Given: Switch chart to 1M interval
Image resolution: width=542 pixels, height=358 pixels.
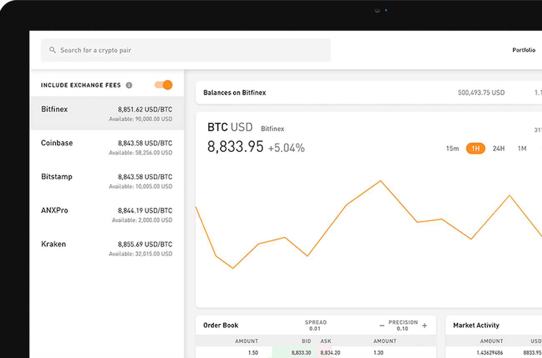Looking at the screenshot, I should [x=522, y=148].
